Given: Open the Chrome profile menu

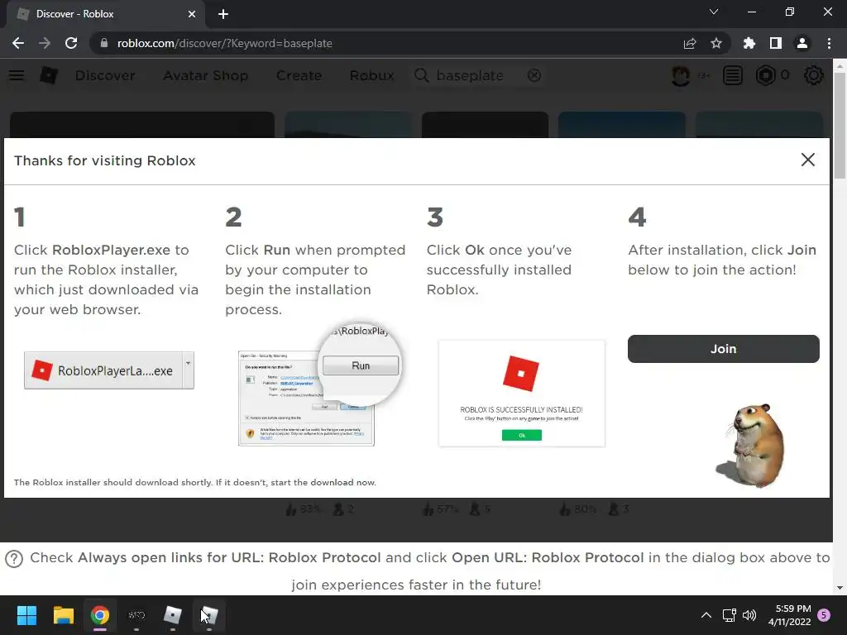Looking at the screenshot, I should tap(802, 43).
